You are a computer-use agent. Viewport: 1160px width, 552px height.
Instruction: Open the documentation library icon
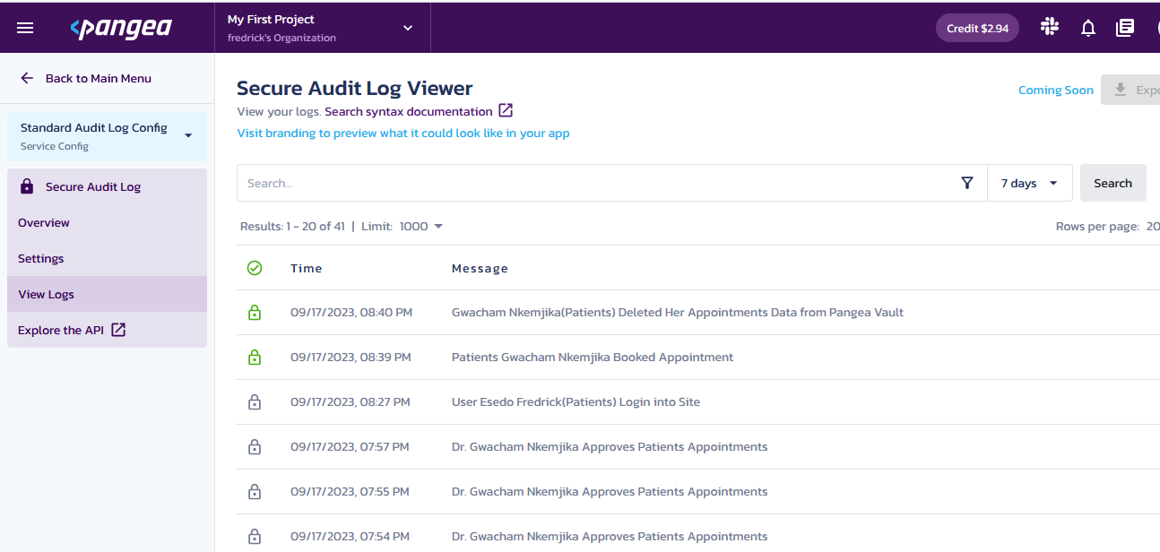point(1125,28)
